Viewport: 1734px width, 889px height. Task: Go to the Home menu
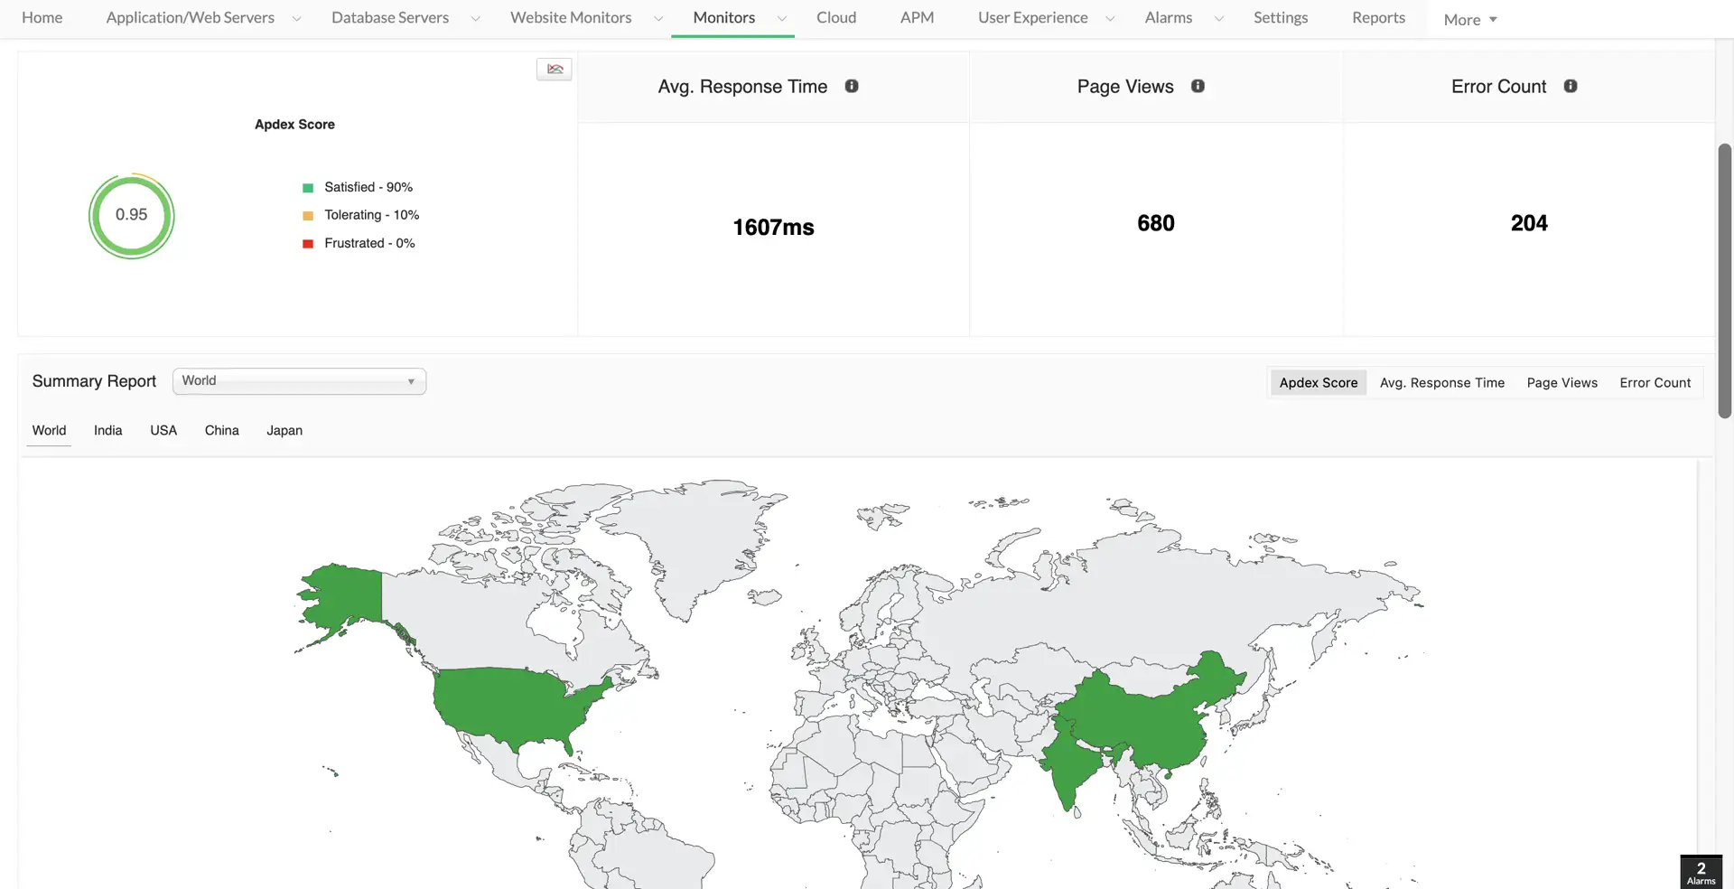coord(42,18)
